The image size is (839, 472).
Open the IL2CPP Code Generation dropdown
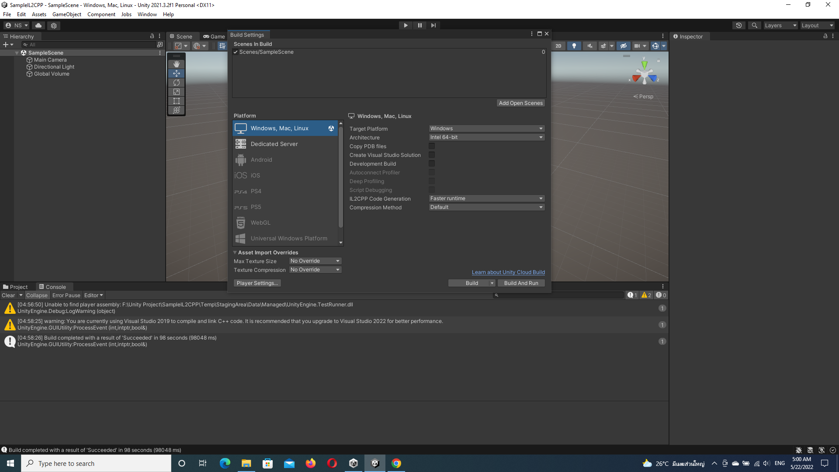(x=486, y=198)
